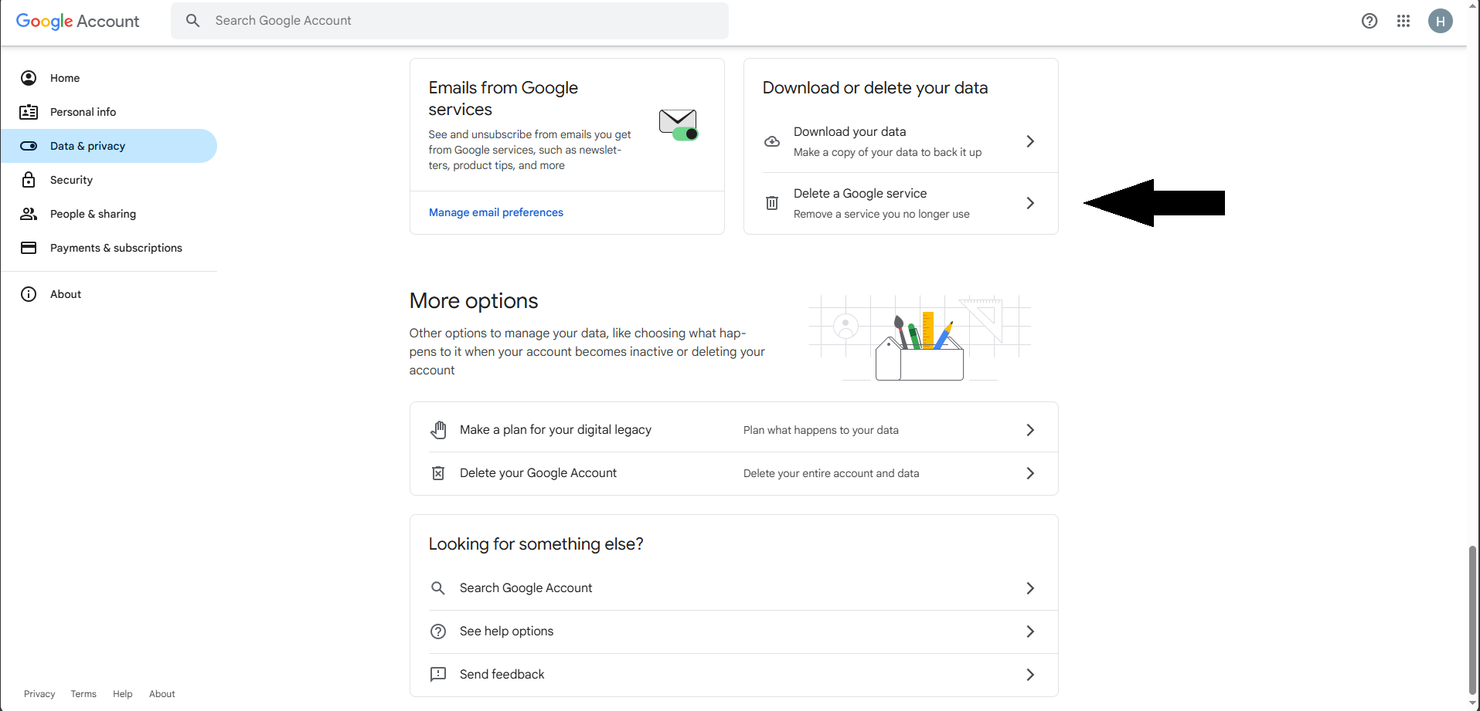This screenshot has width=1480, height=711.
Task: Click the About info circle icon
Action: (x=29, y=294)
